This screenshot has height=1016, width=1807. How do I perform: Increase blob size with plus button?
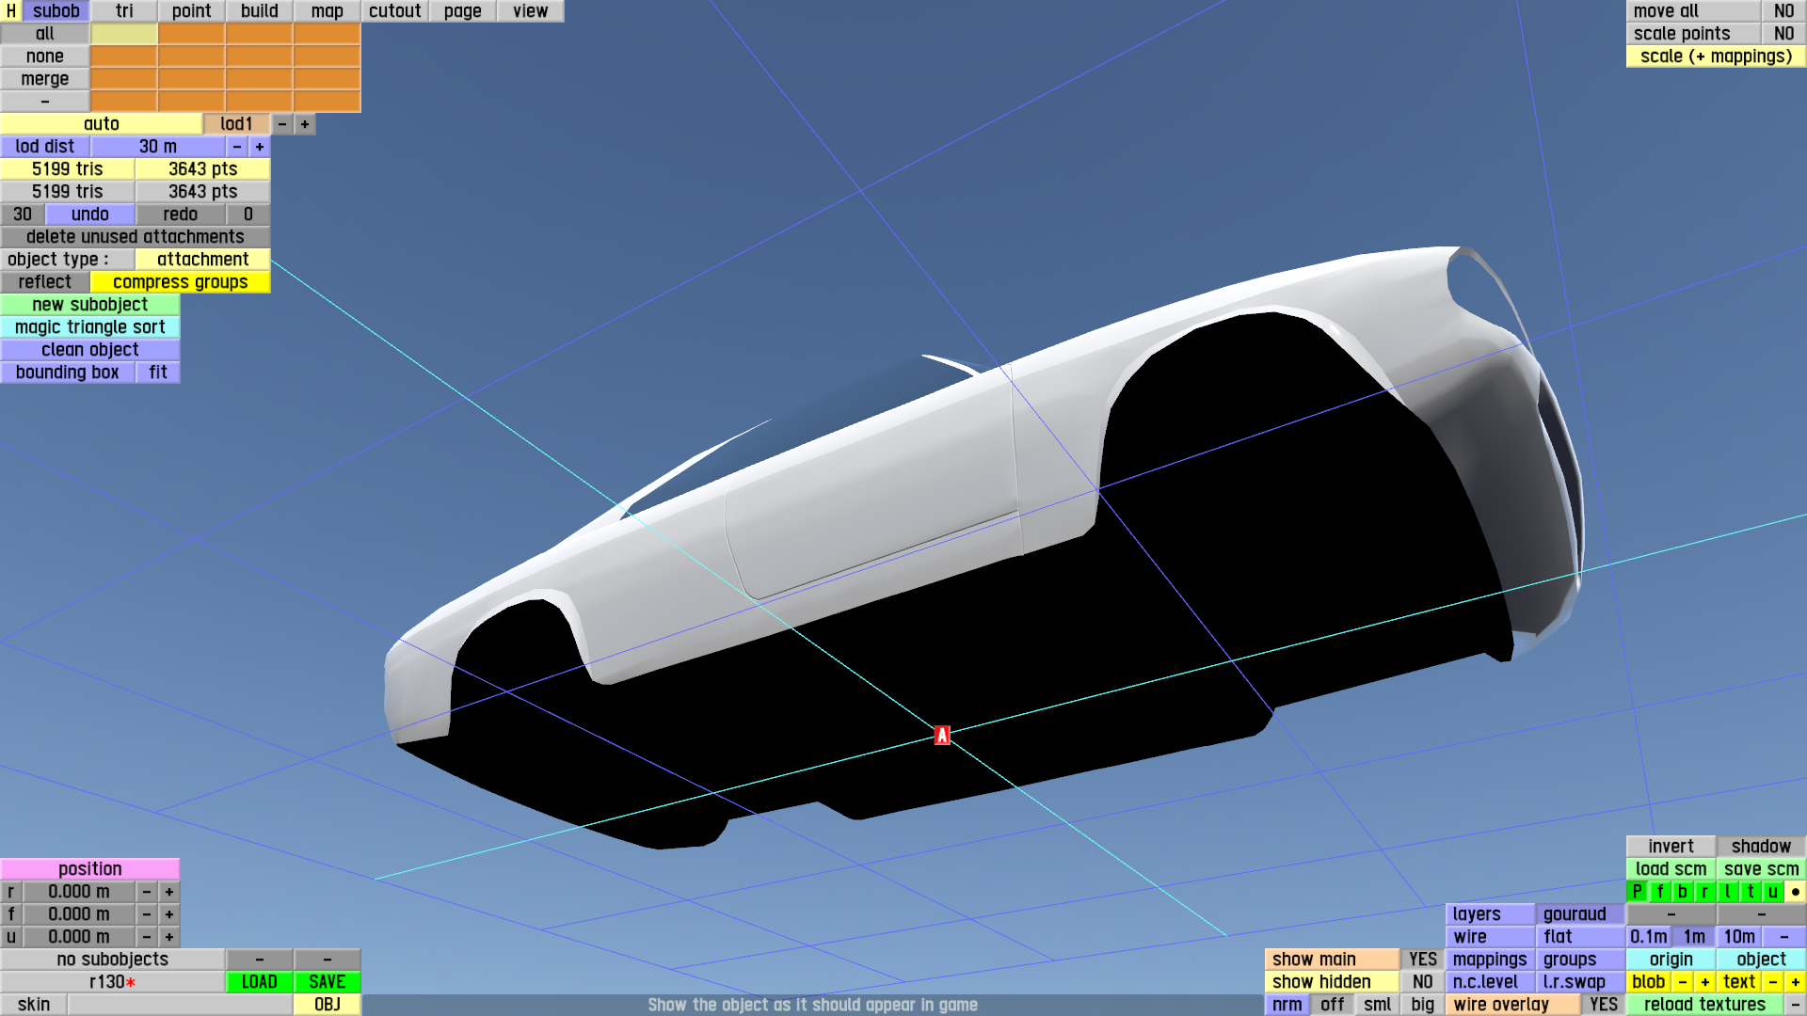pyautogui.click(x=1704, y=982)
